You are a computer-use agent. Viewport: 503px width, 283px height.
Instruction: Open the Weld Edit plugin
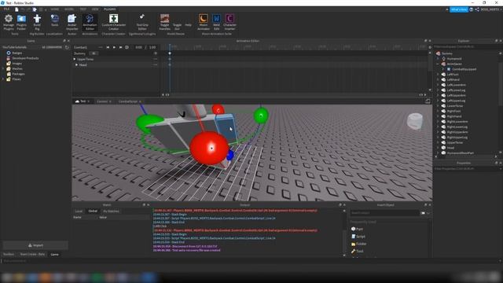click(x=217, y=22)
